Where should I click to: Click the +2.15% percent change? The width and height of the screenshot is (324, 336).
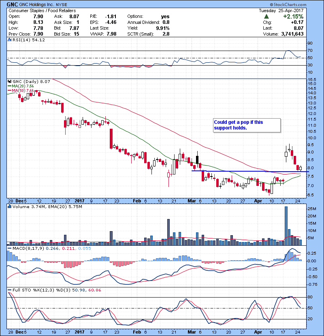click(x=293, y=17)
